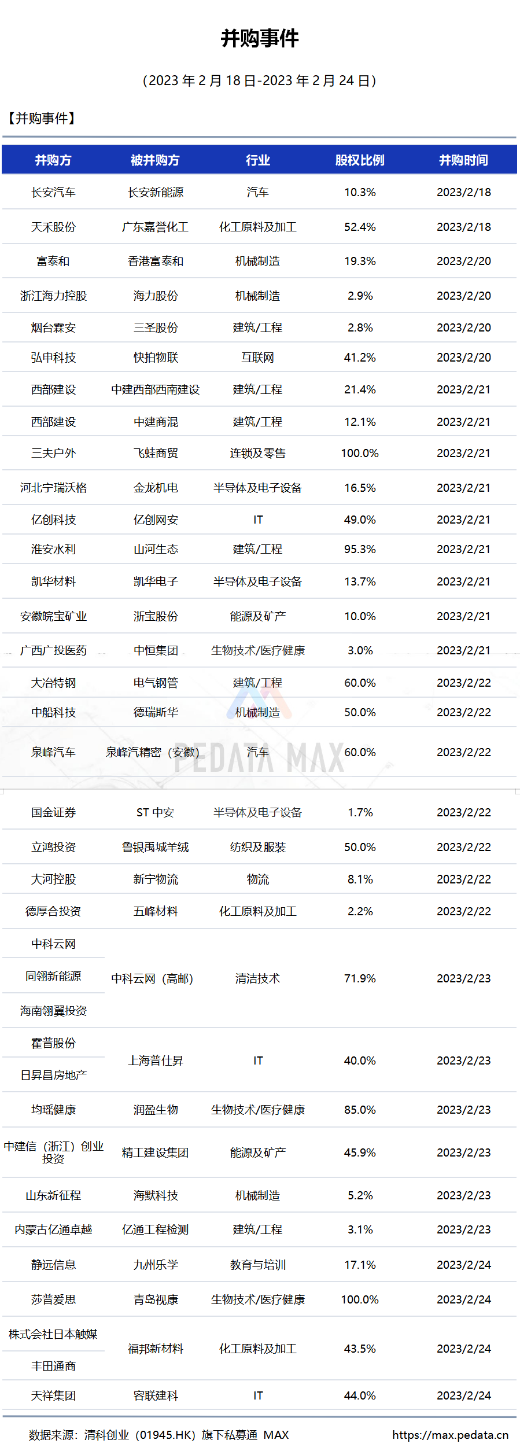Viewport: 520px width, 1451px height.
Task: Open the https://max.pedata.cn link
Action: pos(450,1435)
